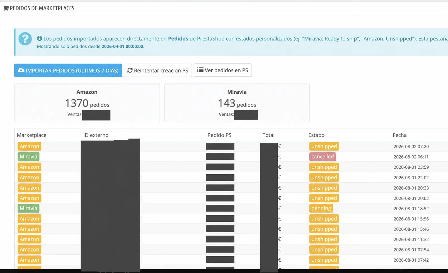Click unshipped status in the 2026-08-02 07:20 row

click(324, 146)
